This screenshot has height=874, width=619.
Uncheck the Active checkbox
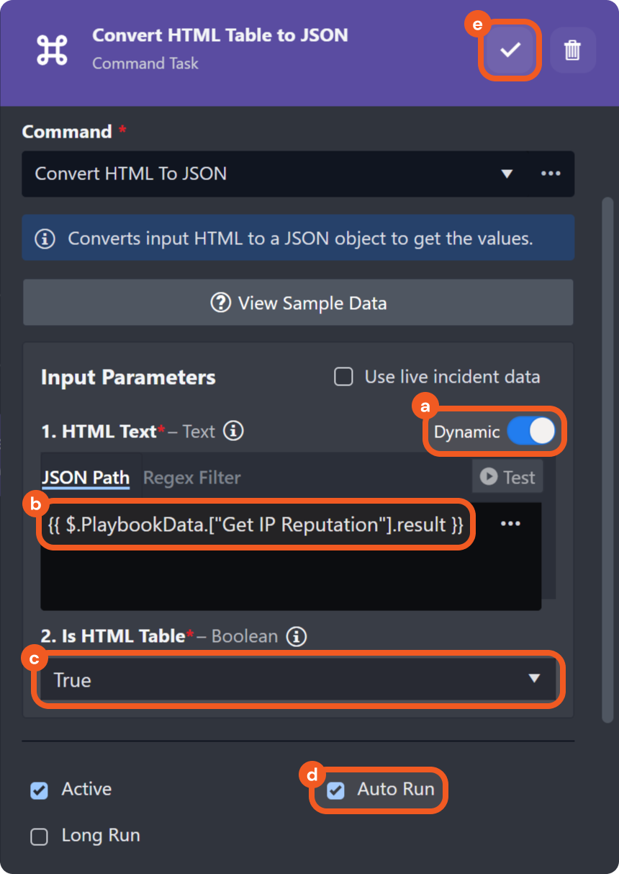coord(39,790)
